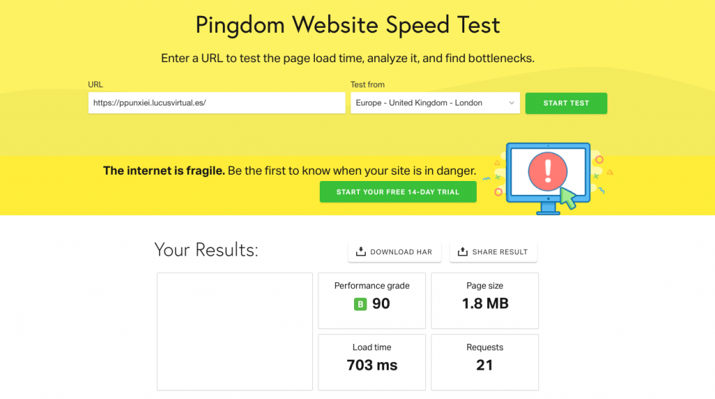The width and height of the screenshot is (715, 399).
Task: Focus the URL input field
Action: [x=216, y=103]
